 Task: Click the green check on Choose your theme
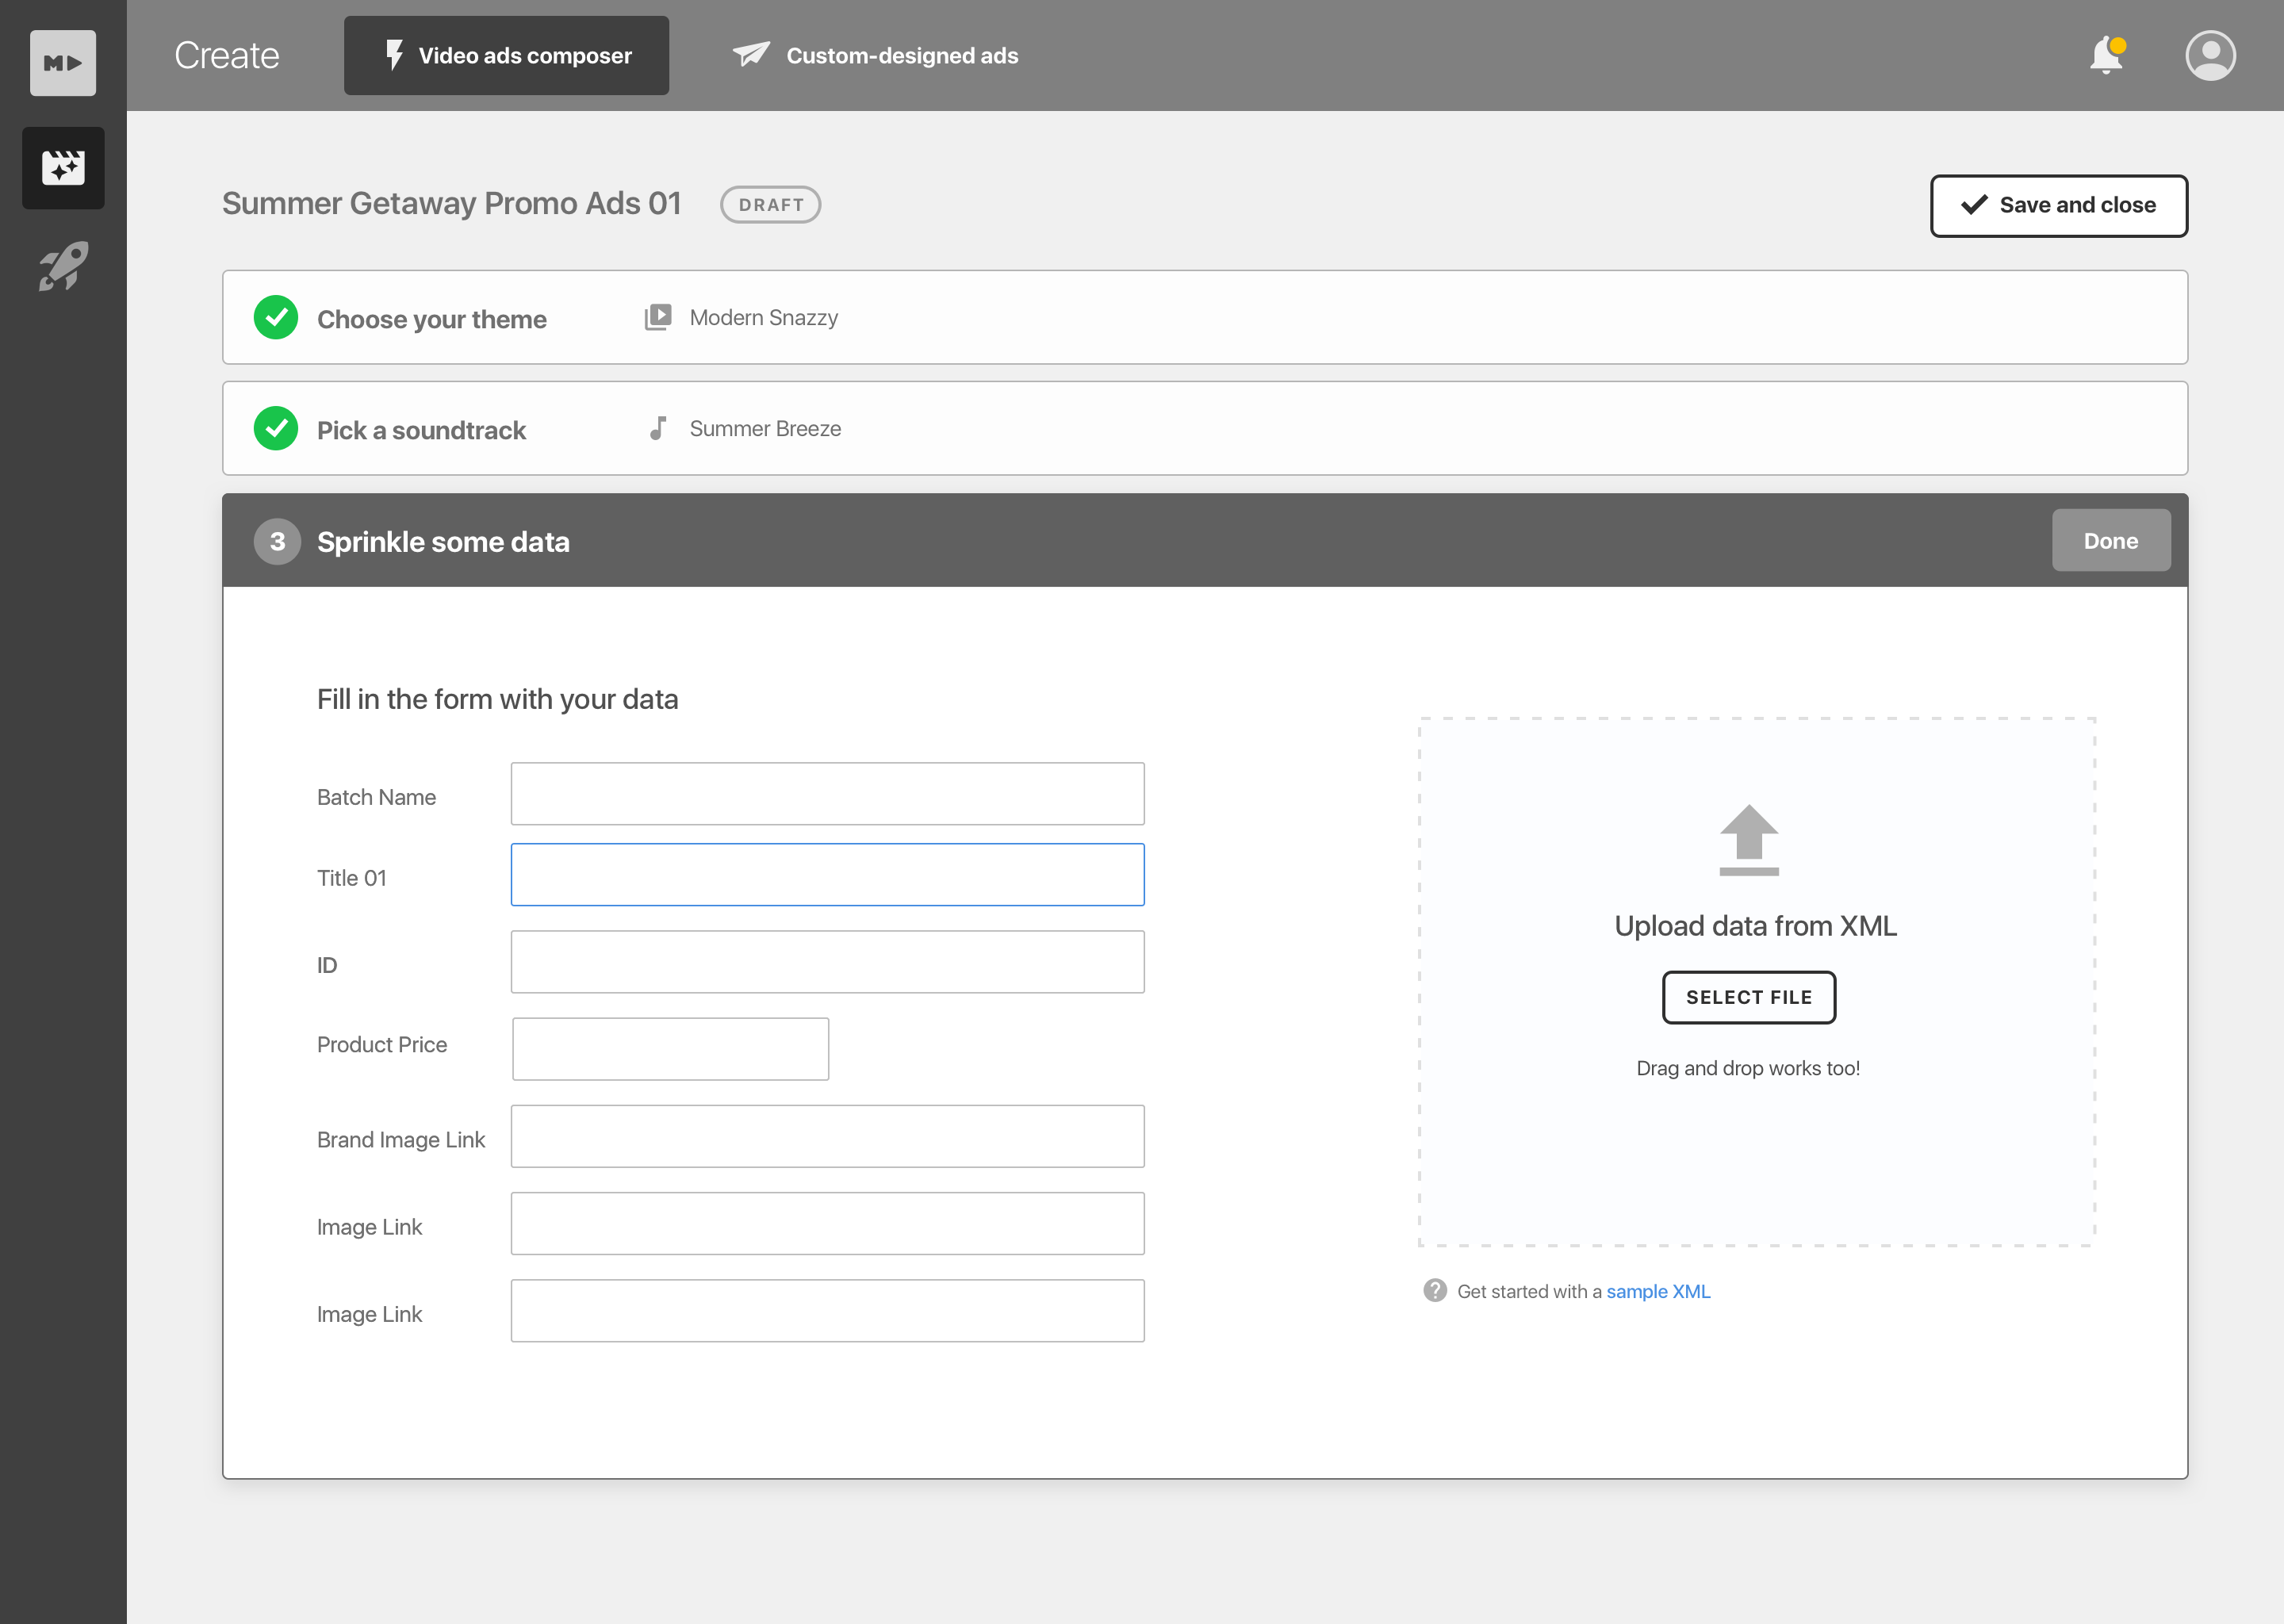(x=276, y=318)
